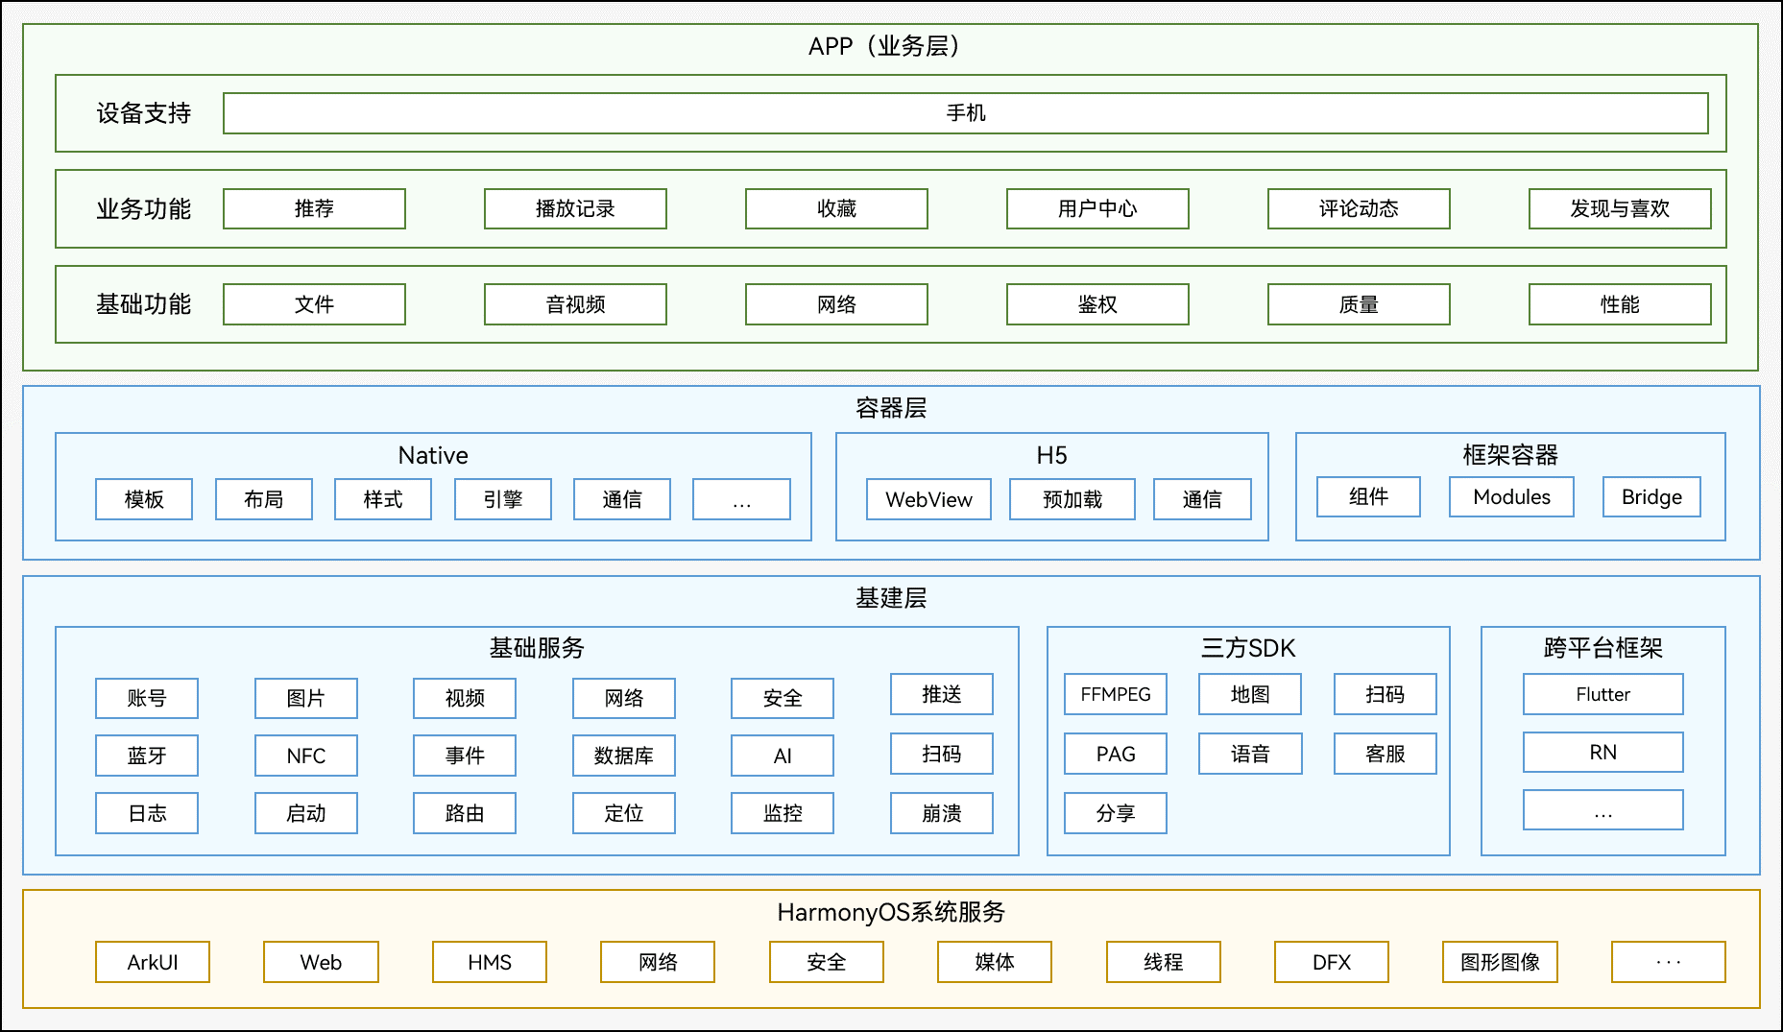Screen dimensions: 1783x1032
Task: Click the FFMPEG box in 三方SDK
Action: 1116,694
